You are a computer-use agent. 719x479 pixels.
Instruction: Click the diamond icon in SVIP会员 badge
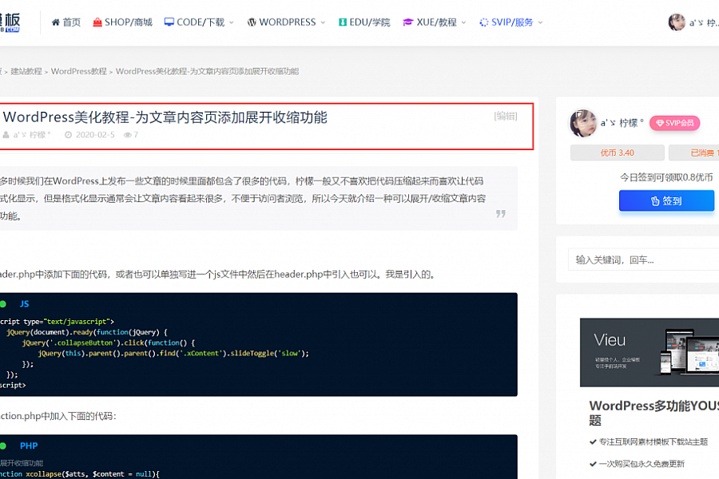click(x=660, y=123)
